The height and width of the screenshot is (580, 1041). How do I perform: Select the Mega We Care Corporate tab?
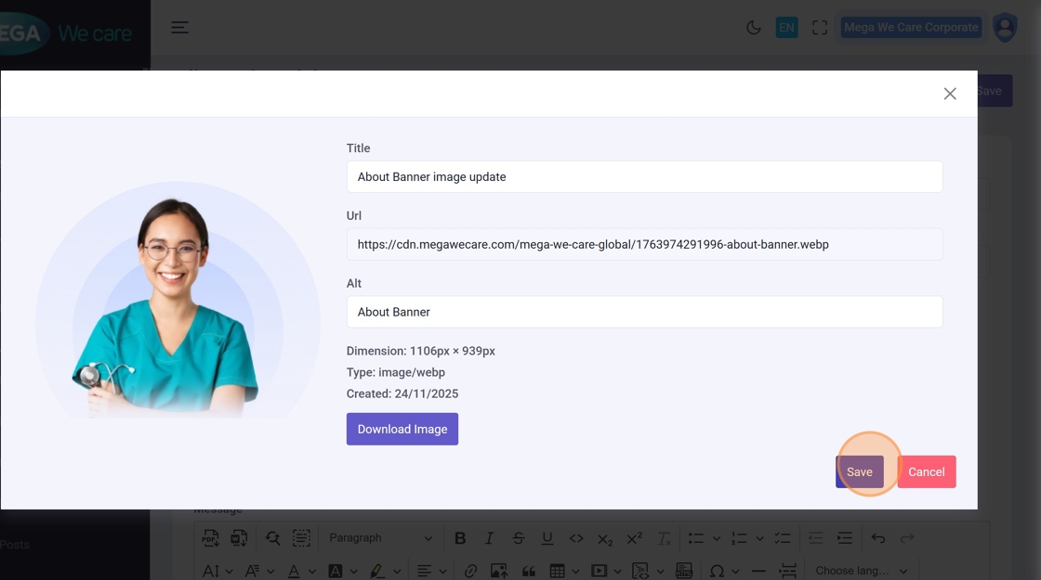(910, 28)
